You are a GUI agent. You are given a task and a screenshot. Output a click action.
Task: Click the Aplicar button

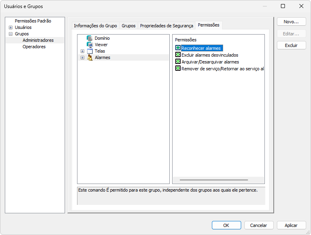(x=291, y=225)
